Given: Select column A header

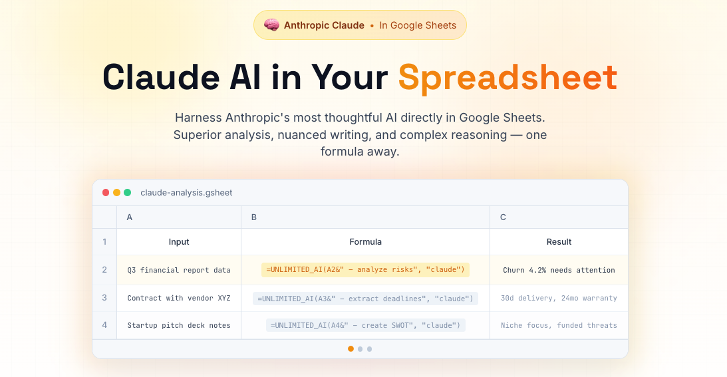Looking at the screenshot, I should tap(179, 217).
